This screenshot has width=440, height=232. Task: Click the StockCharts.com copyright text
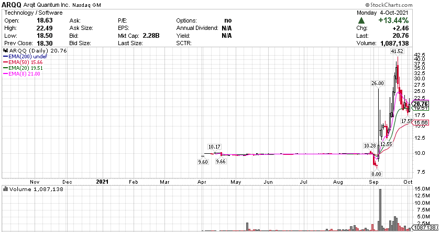[389, 5]
